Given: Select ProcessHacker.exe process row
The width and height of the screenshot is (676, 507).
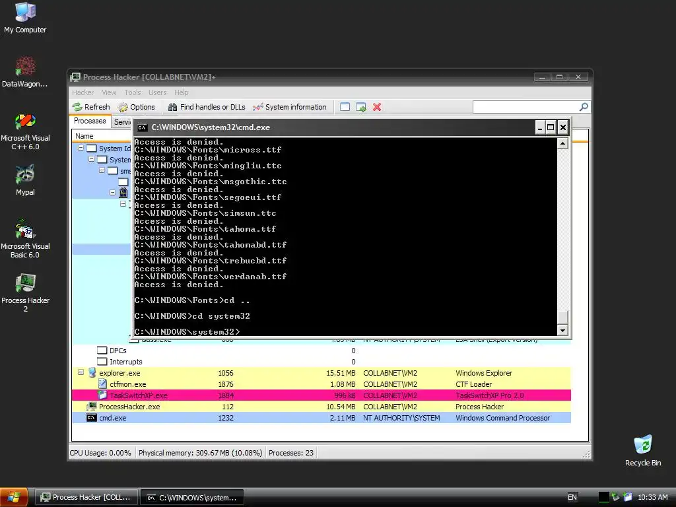Looking at the screenshot, I should [321, 407].
